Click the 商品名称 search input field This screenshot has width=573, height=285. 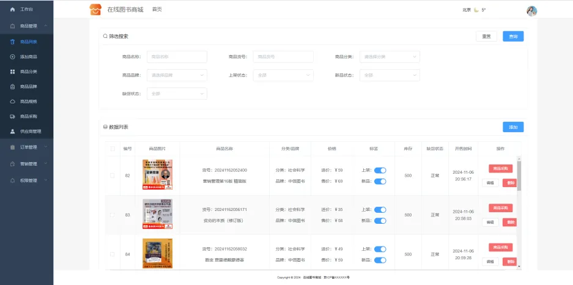point(177,57)
